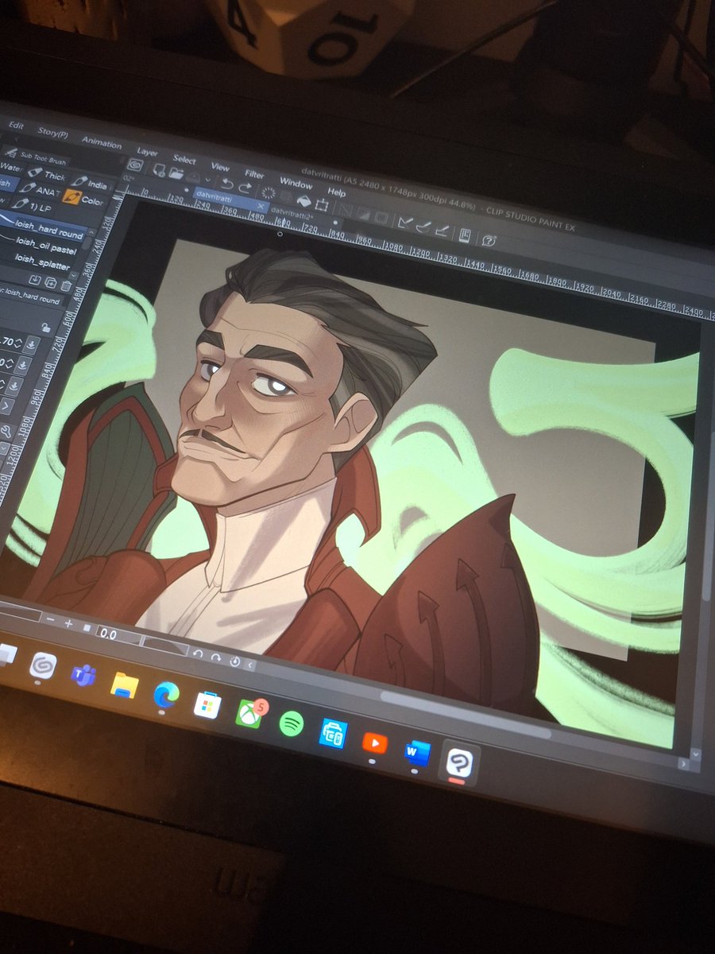The width and height of the screenshot is (715, 954).
Task: Select the Thick sub tool group
Action: click(48, 174)
